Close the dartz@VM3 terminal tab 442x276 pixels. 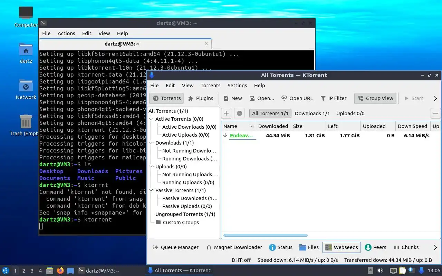pyautogui.click(x=206, y=43)
